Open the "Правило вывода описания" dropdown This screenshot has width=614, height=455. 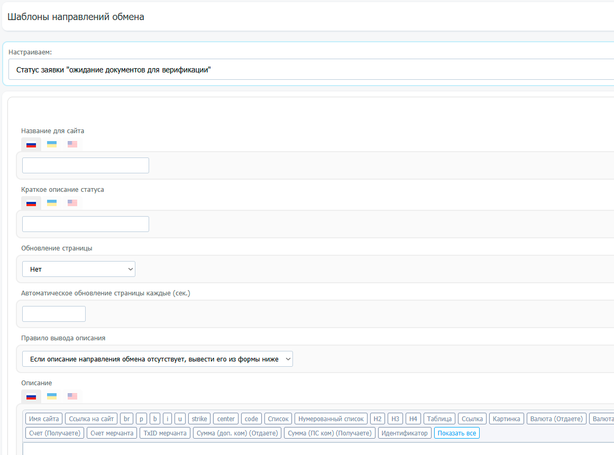coord(158,359)
